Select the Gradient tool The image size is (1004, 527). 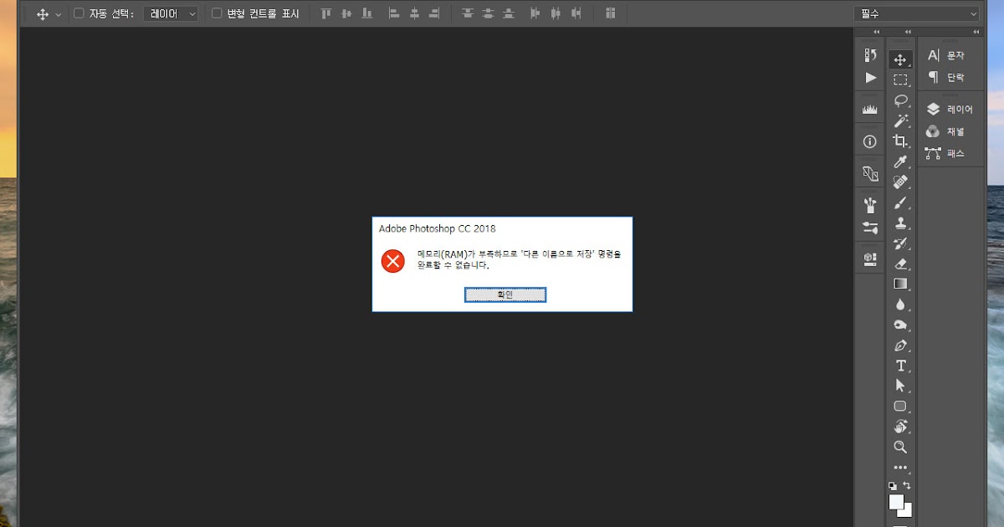coord(900,284)
